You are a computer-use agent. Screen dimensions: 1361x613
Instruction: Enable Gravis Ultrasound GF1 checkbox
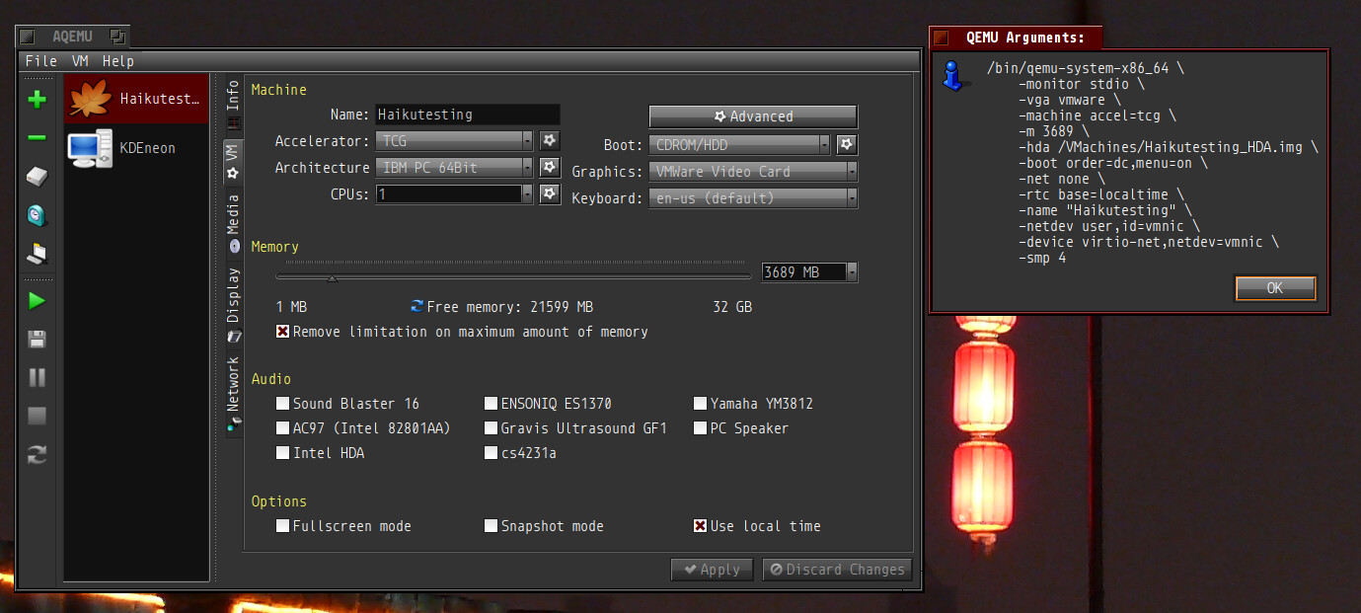491,427
